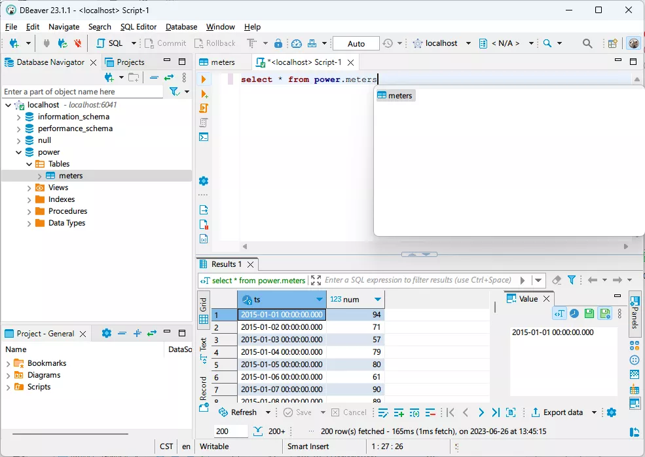Click the results filter funnel icon
This screenshot has height=457, width=645.
[x=571, y=280]
